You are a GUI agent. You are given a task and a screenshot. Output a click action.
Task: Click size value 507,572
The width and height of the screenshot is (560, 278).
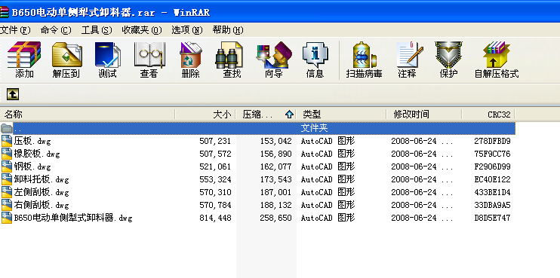pos(215,154)
